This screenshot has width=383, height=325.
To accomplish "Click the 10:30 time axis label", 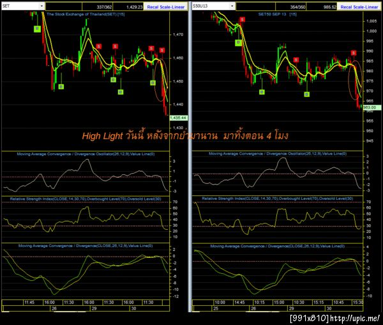I will coord(299,303).
